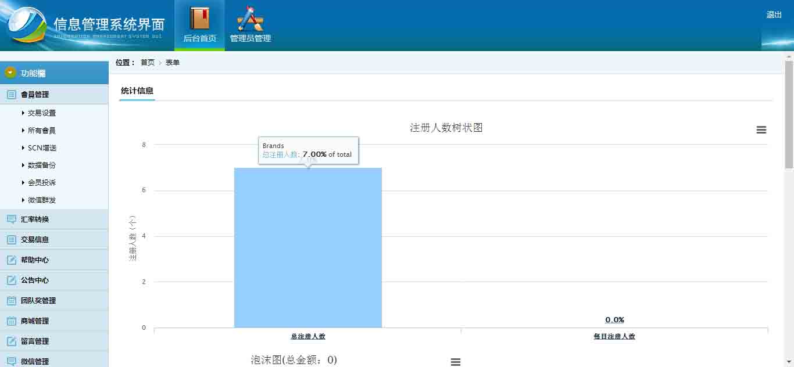Collapse the 功能欄 arrow icon

point(10,73)
